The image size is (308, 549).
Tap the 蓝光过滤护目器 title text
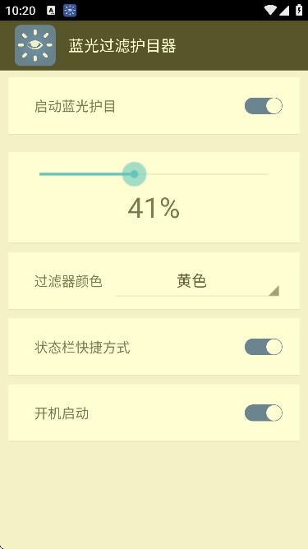coord(122,46)
